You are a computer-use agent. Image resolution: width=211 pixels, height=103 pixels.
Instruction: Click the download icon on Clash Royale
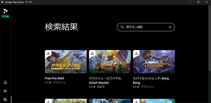click(x=92, y=53)
